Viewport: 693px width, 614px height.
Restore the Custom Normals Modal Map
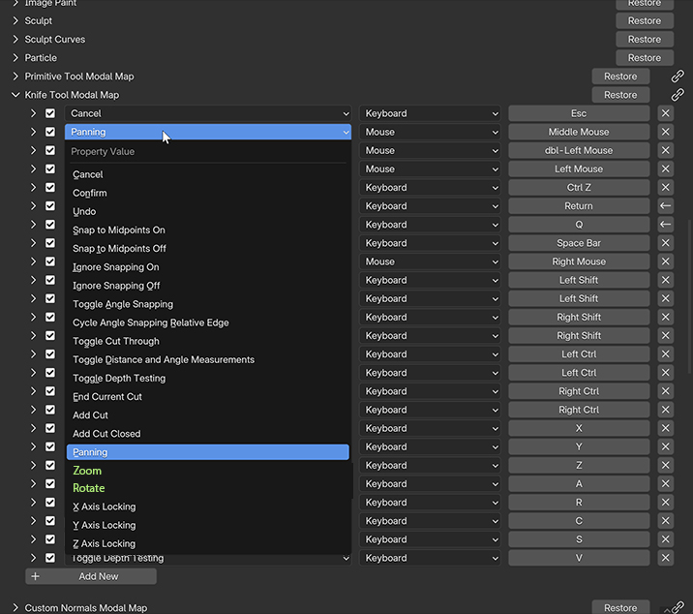click(620, 607)
